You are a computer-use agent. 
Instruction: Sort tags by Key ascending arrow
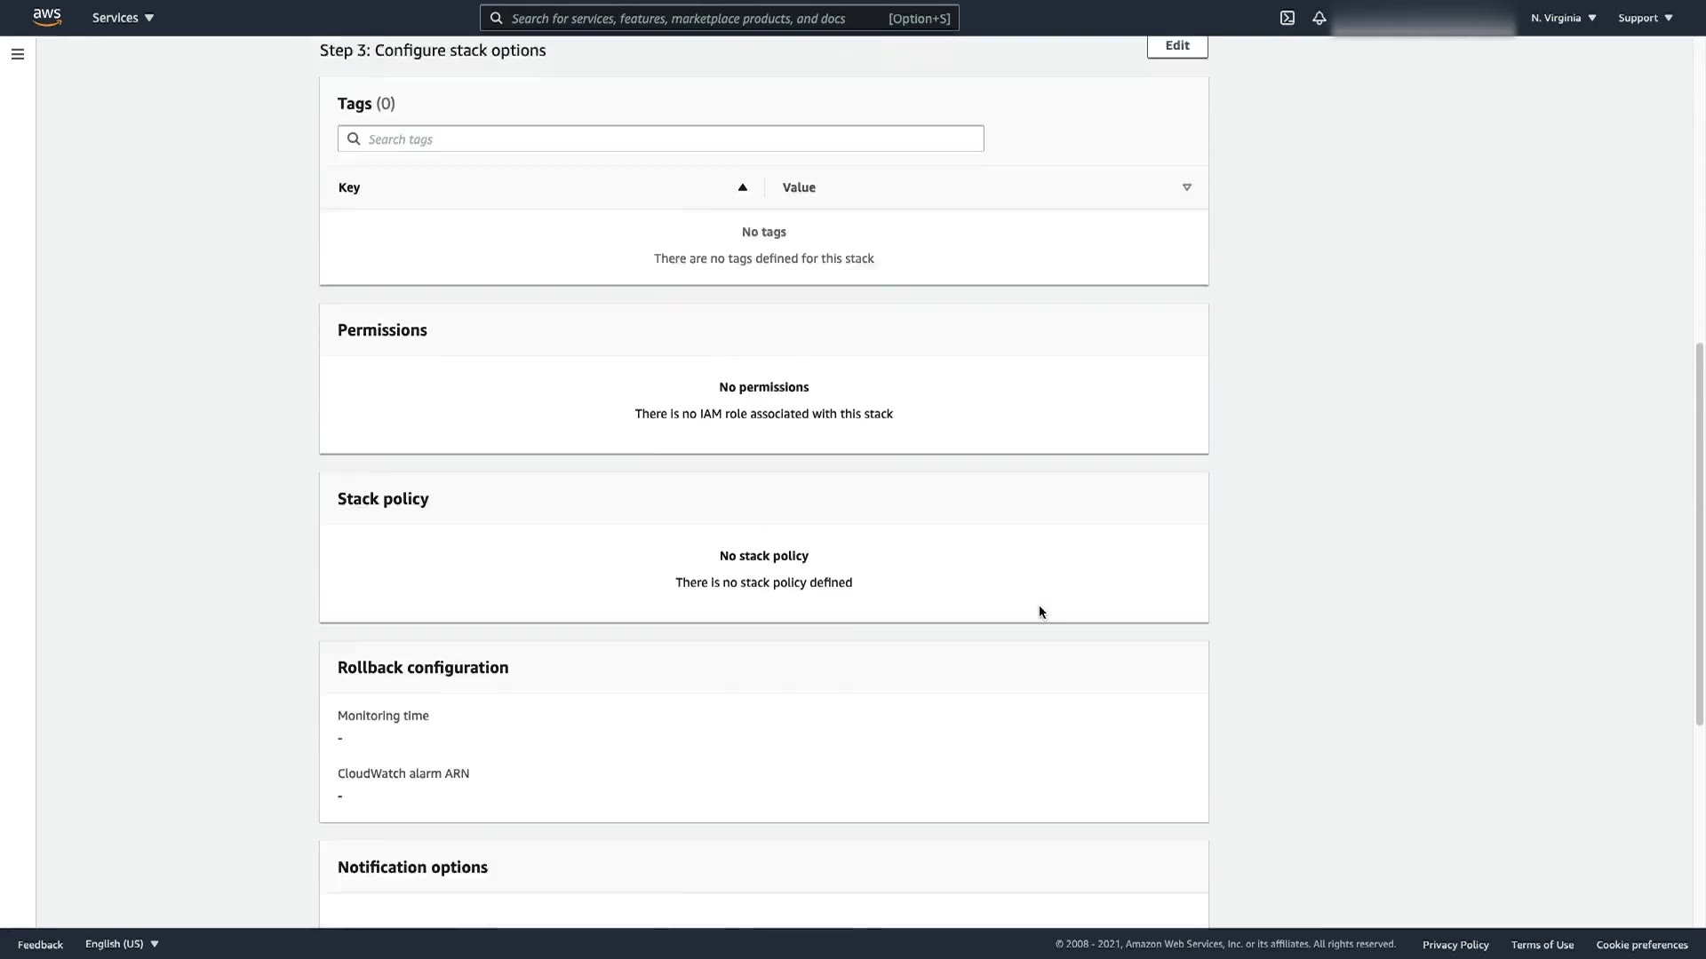pos(742,187)
